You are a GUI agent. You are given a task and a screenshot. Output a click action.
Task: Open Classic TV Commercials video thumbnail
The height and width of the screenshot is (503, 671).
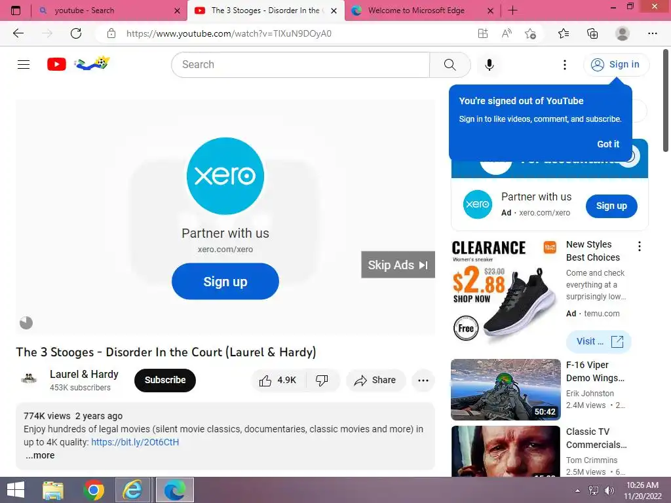505,451
